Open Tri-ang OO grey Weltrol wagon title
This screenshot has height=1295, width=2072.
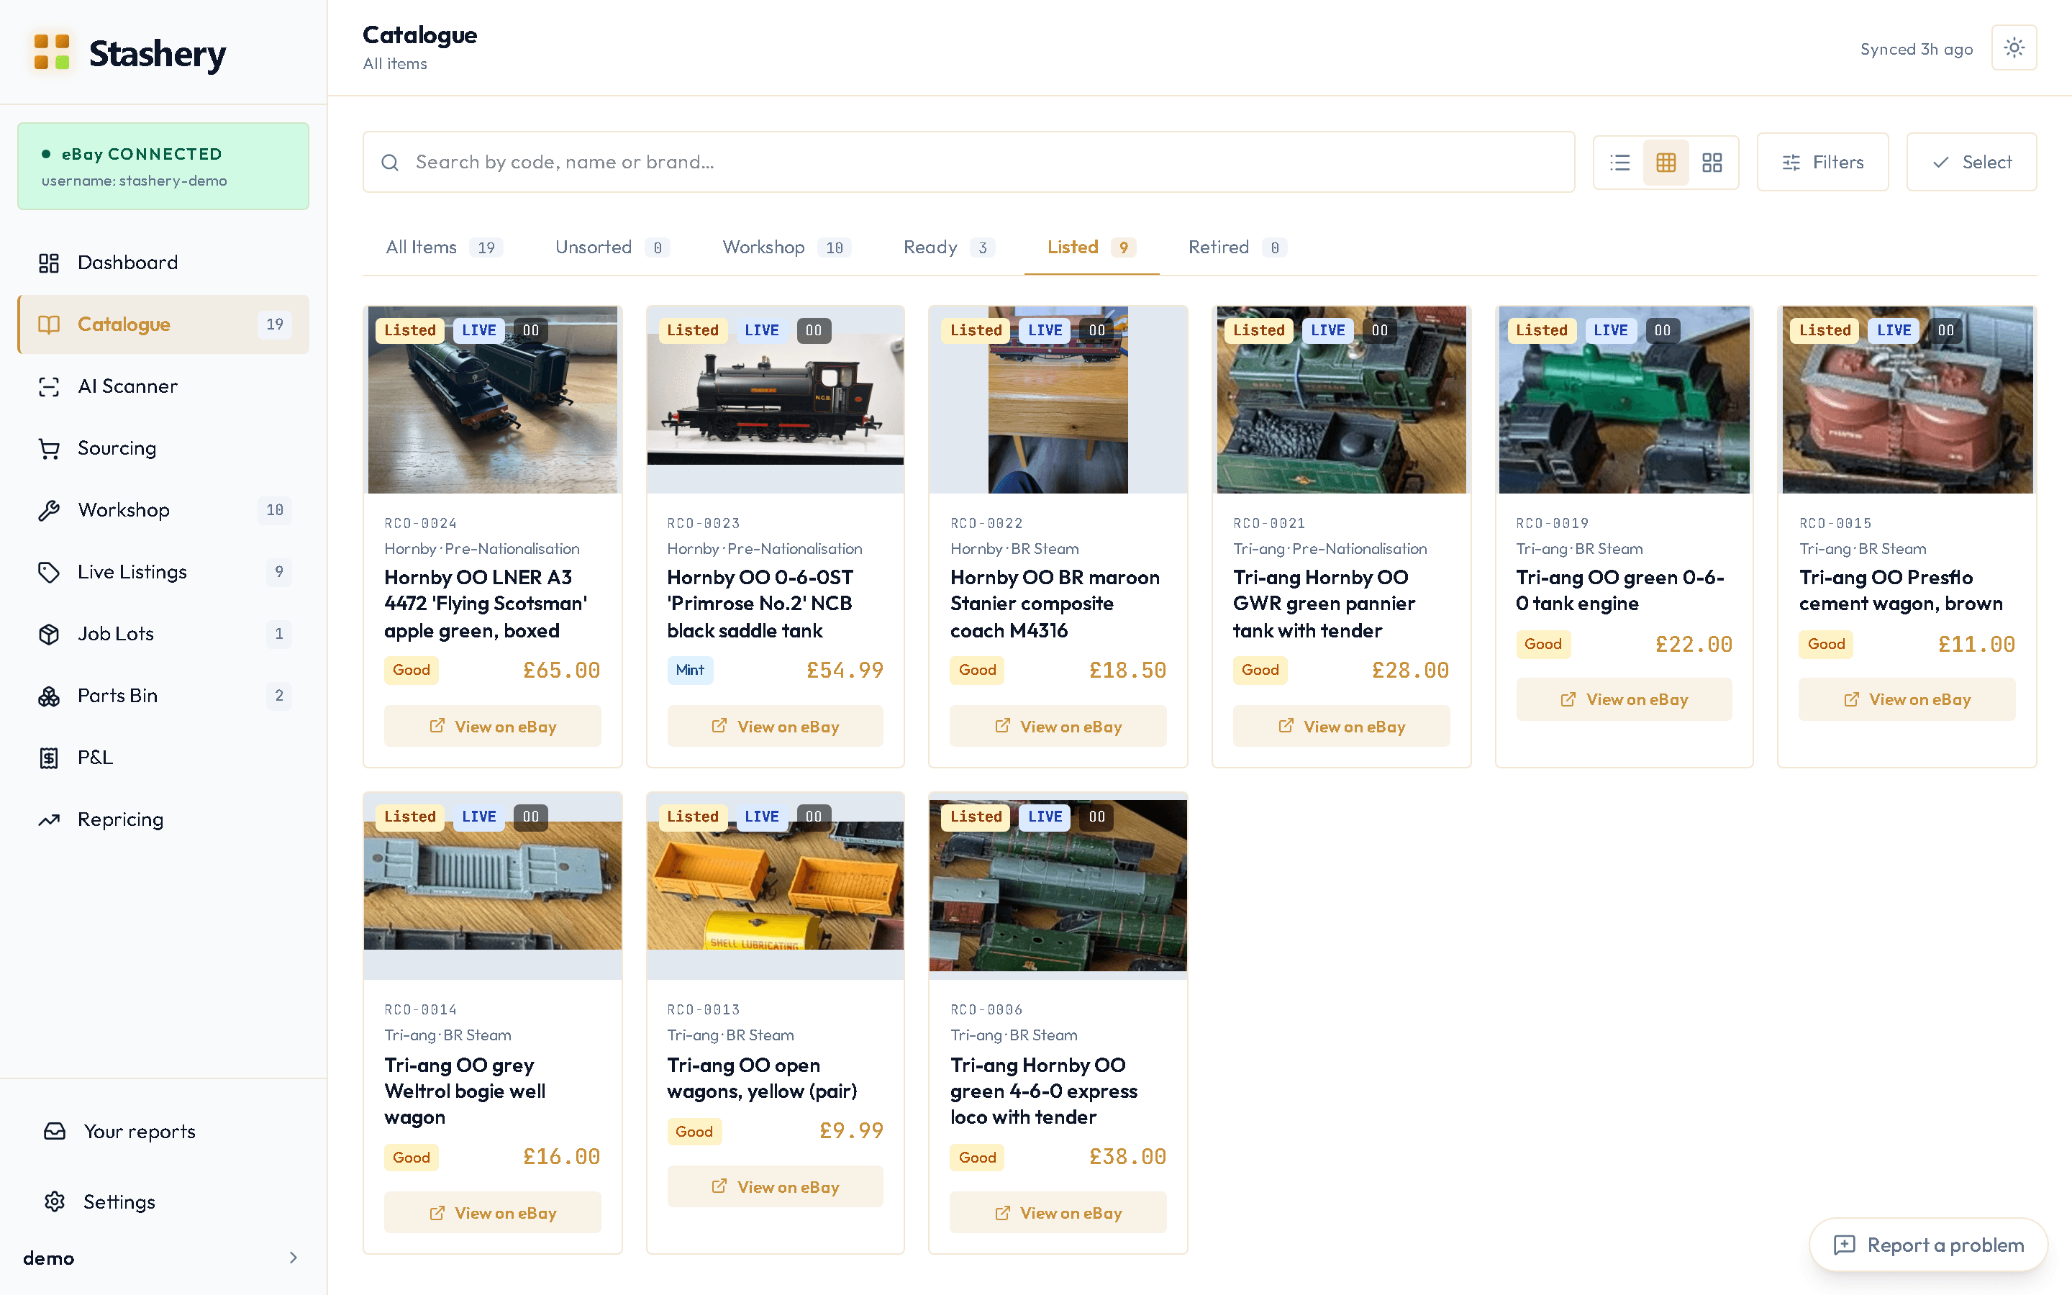coord(465,1091)
